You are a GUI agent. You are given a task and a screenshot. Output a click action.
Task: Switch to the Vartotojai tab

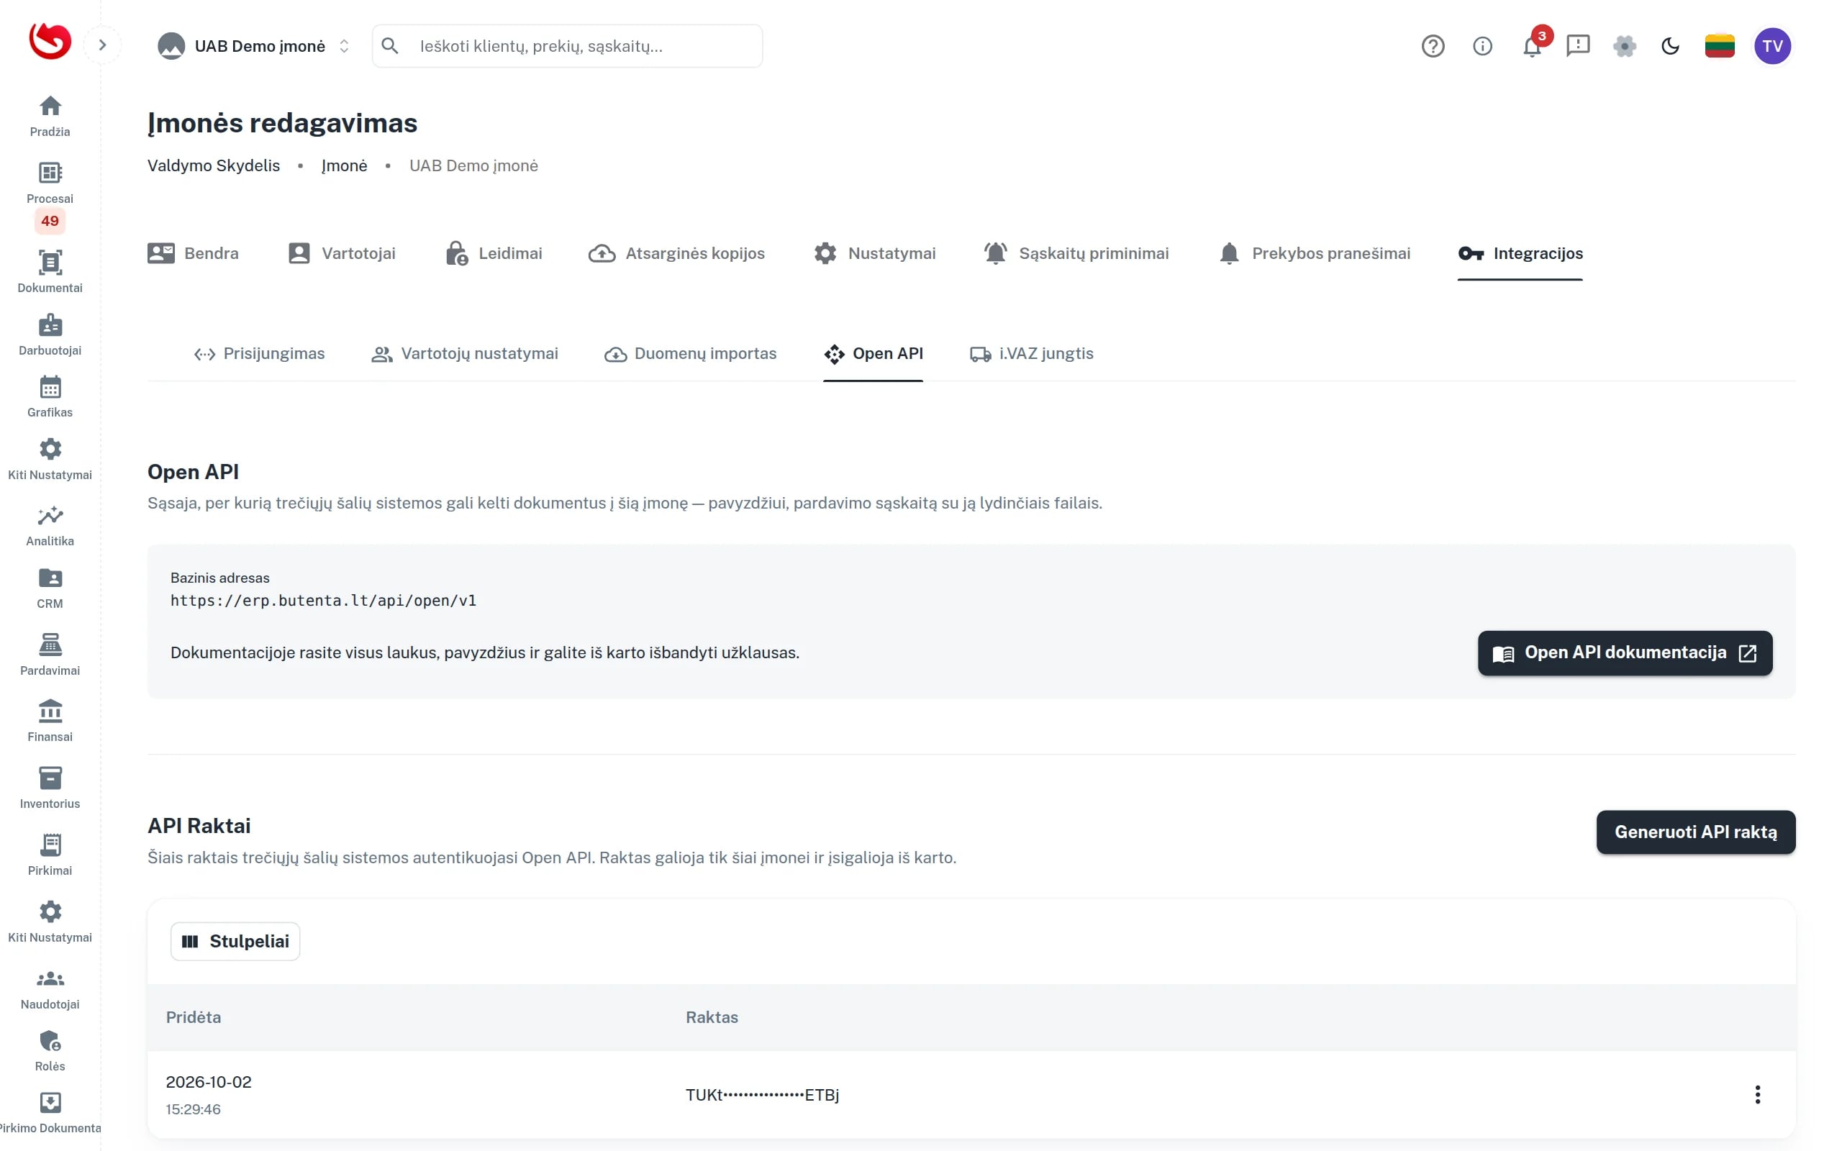tap(342, 253)
